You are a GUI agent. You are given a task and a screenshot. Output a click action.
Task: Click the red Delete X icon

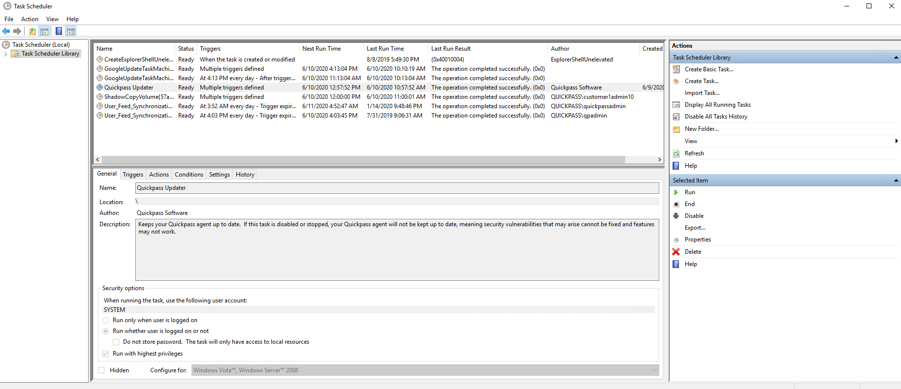click(676, 252)
